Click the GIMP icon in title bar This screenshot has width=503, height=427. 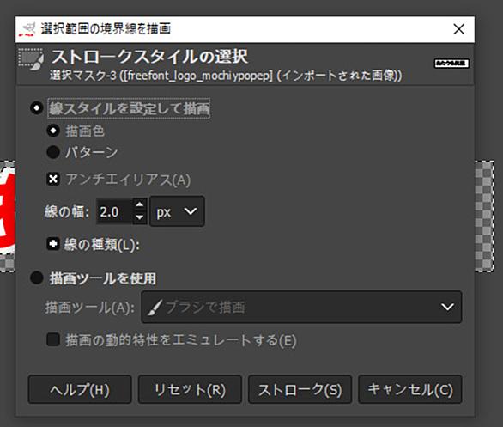coord(27,29)
